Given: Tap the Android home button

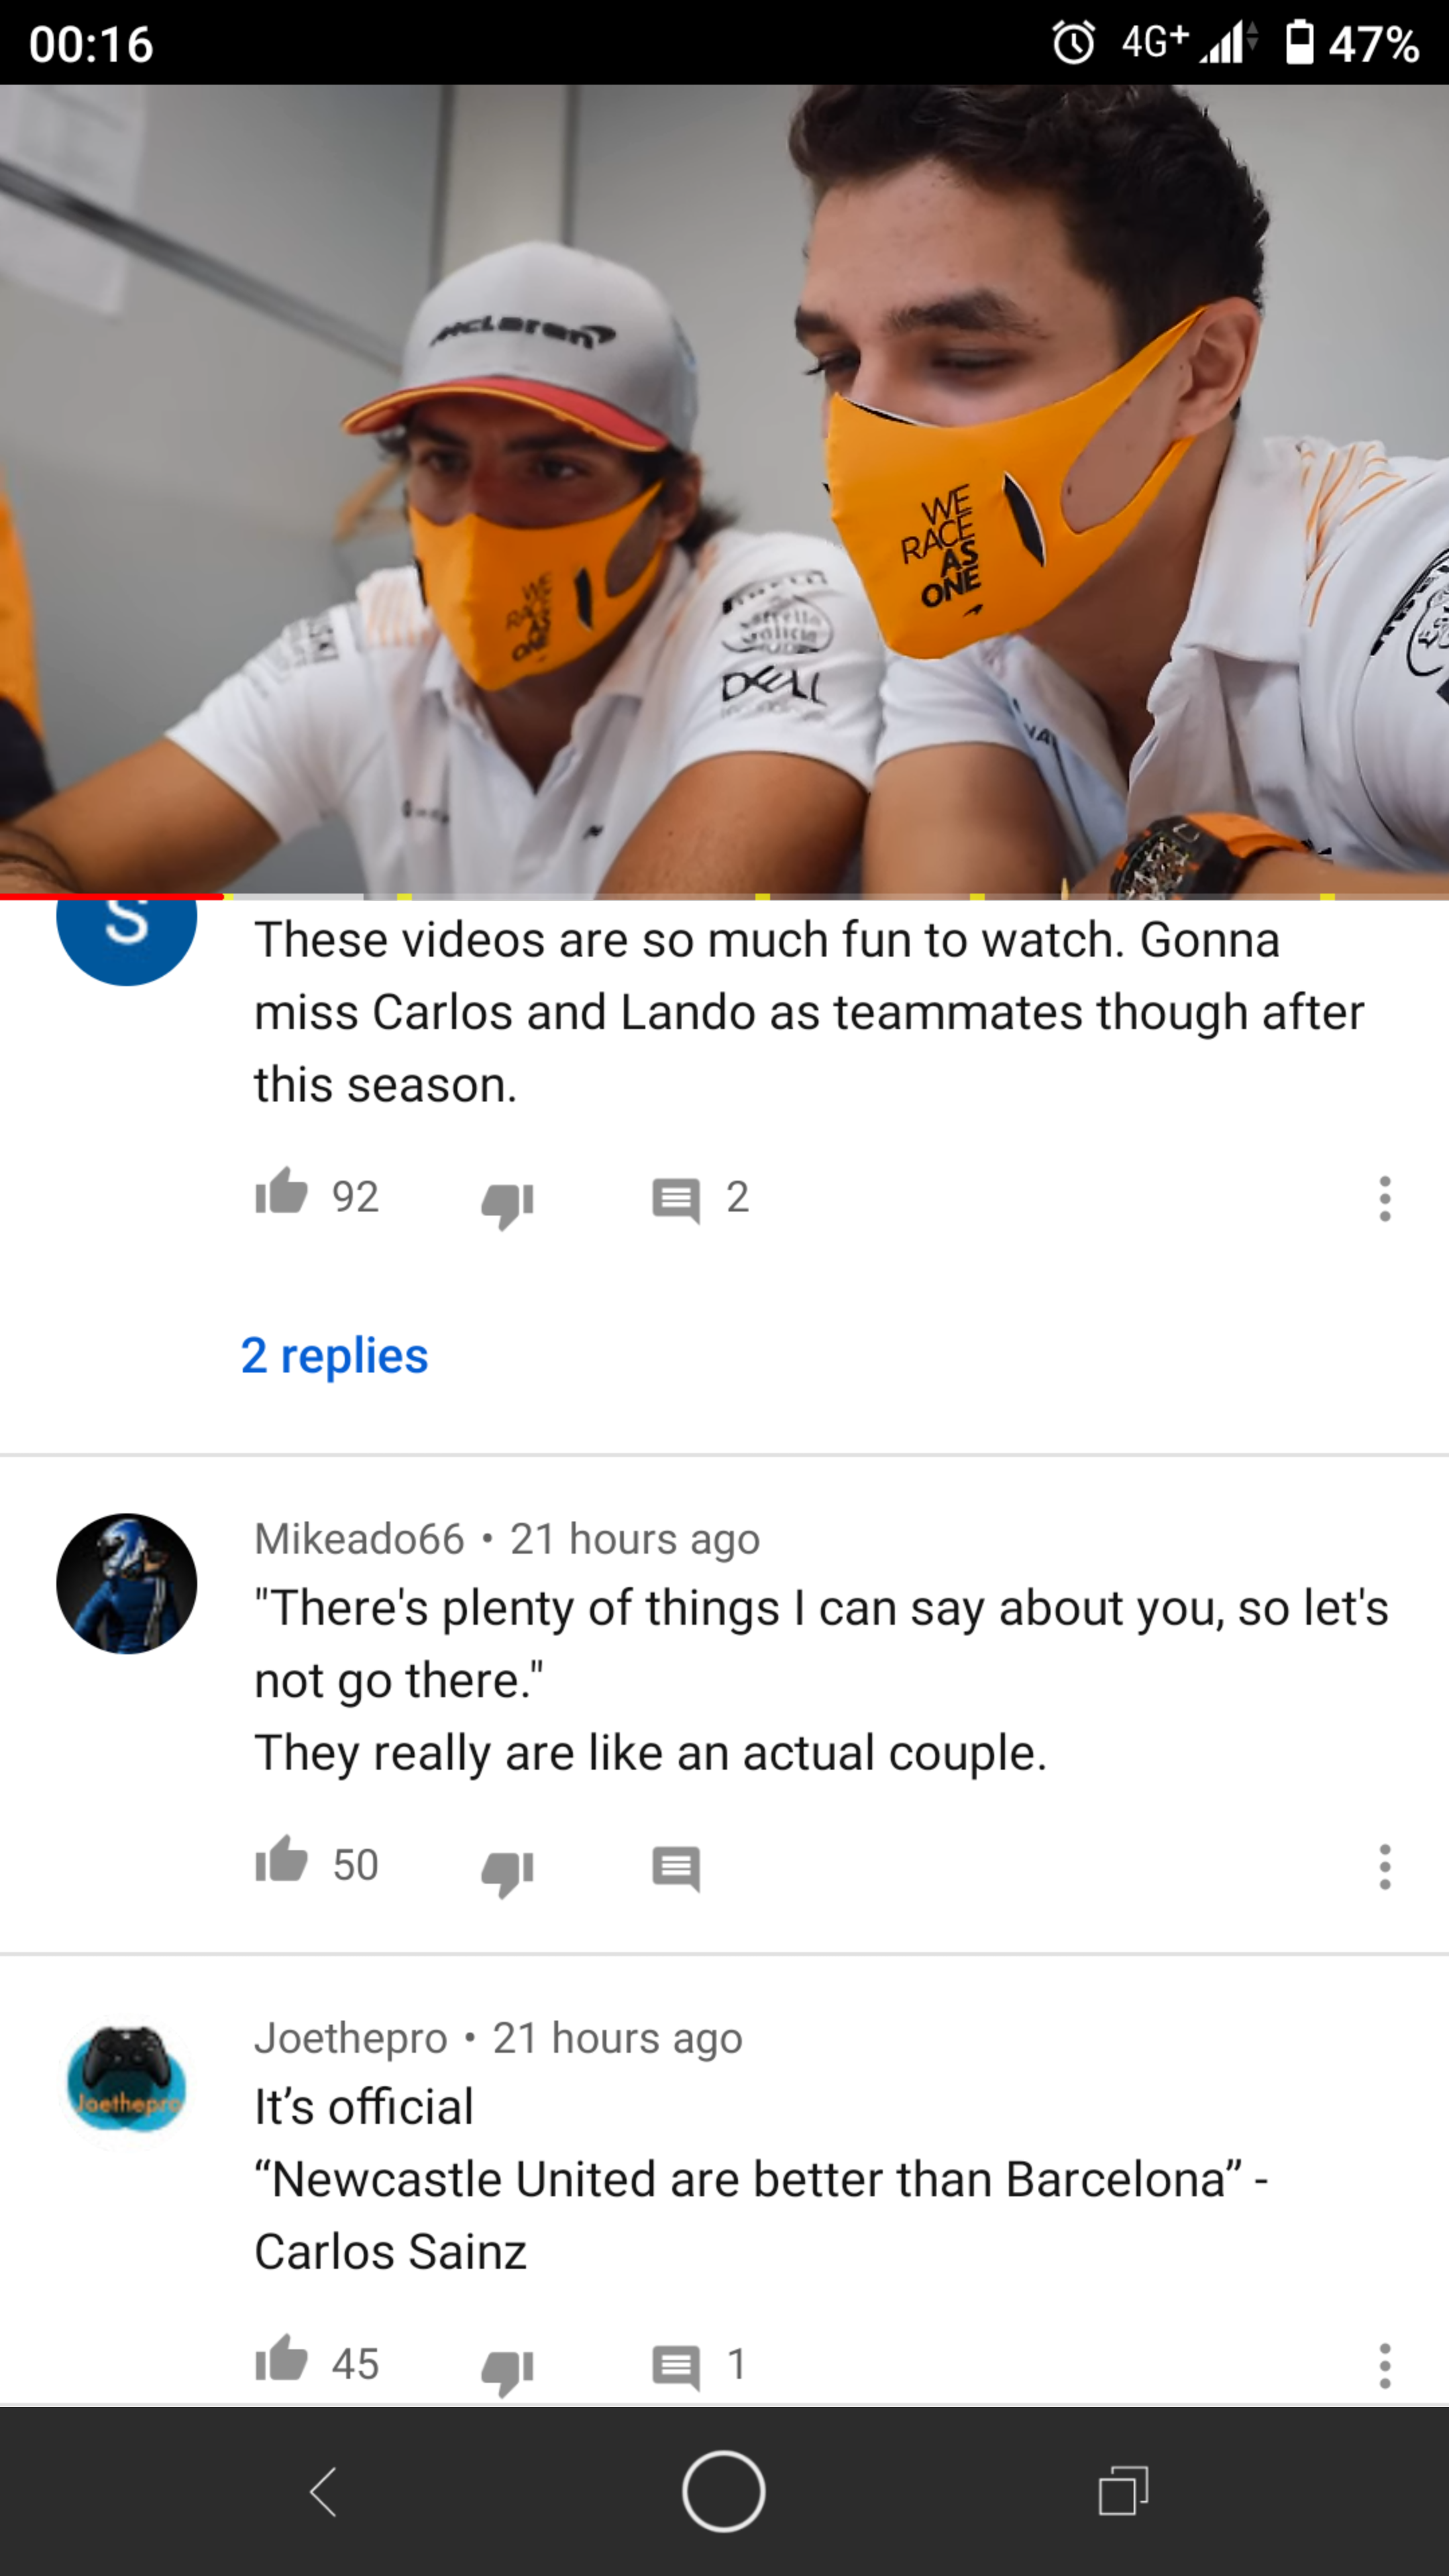Looking at the screenshot, I should tap(724, 2491).
